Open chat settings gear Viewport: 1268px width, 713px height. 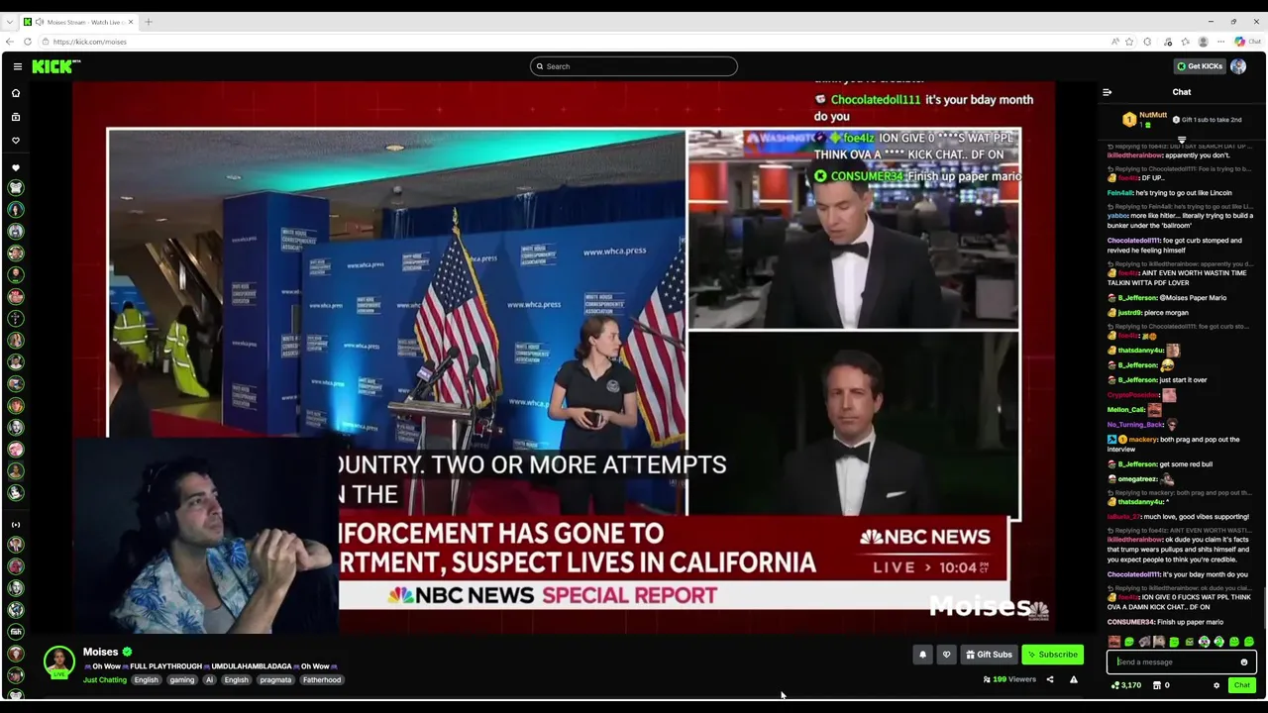pos(1216,685)
